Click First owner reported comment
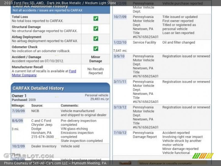Viewport: 221px width, 166px height. pos(178,21)
